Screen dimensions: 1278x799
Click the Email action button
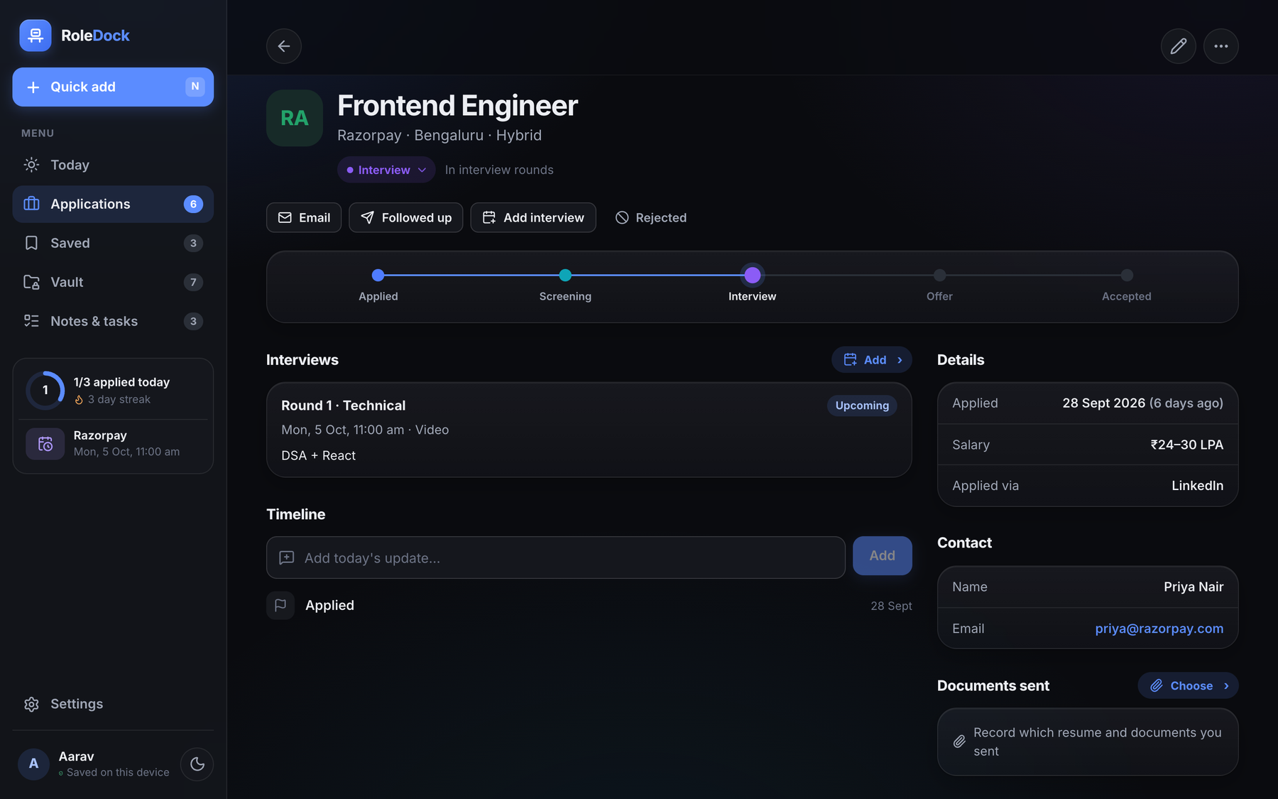[304, 217]
